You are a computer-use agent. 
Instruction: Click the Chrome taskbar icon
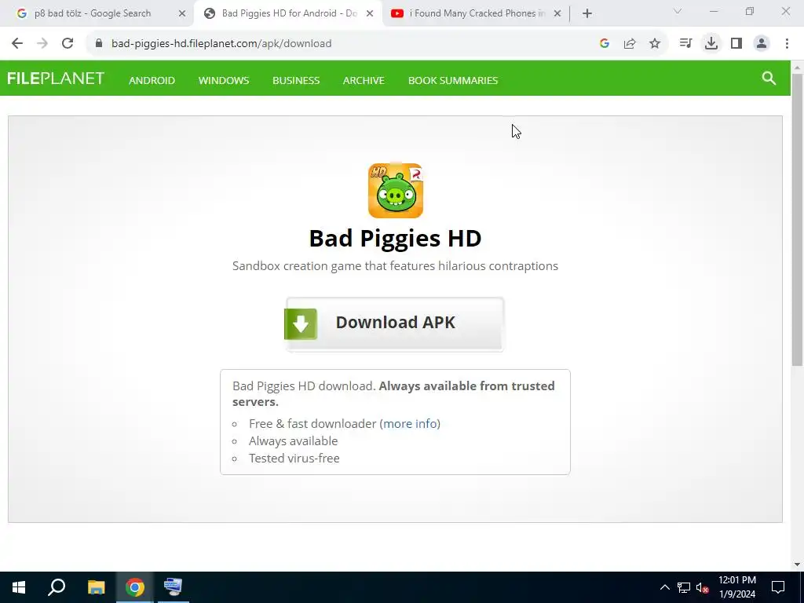click(x=134, y=587)
